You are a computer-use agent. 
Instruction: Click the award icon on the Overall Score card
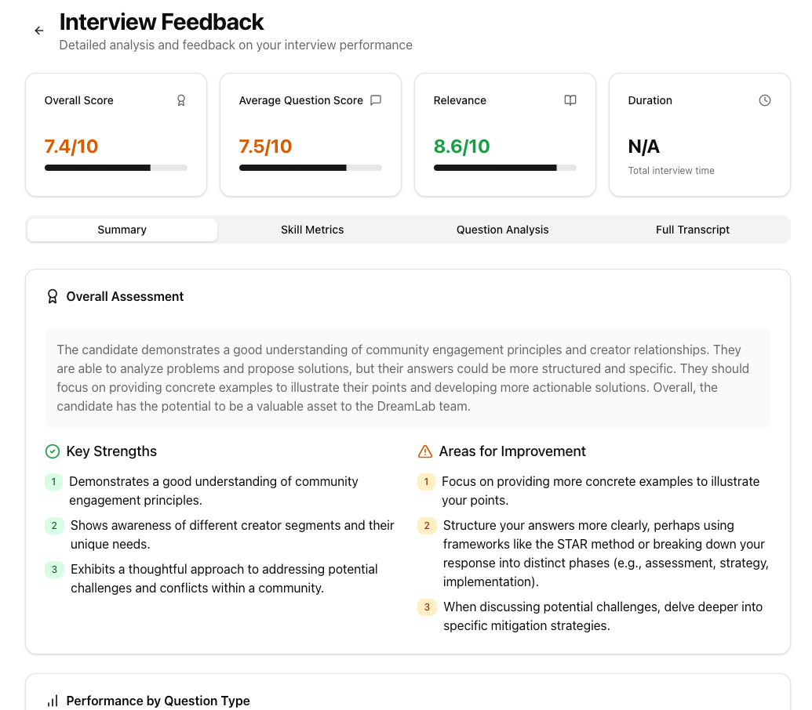click(x=181, y=100)
